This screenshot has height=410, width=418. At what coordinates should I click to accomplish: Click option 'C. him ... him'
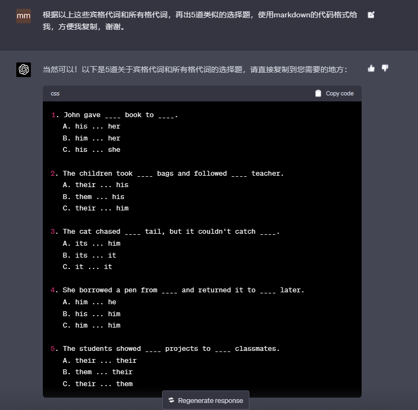tap(92, 325)
